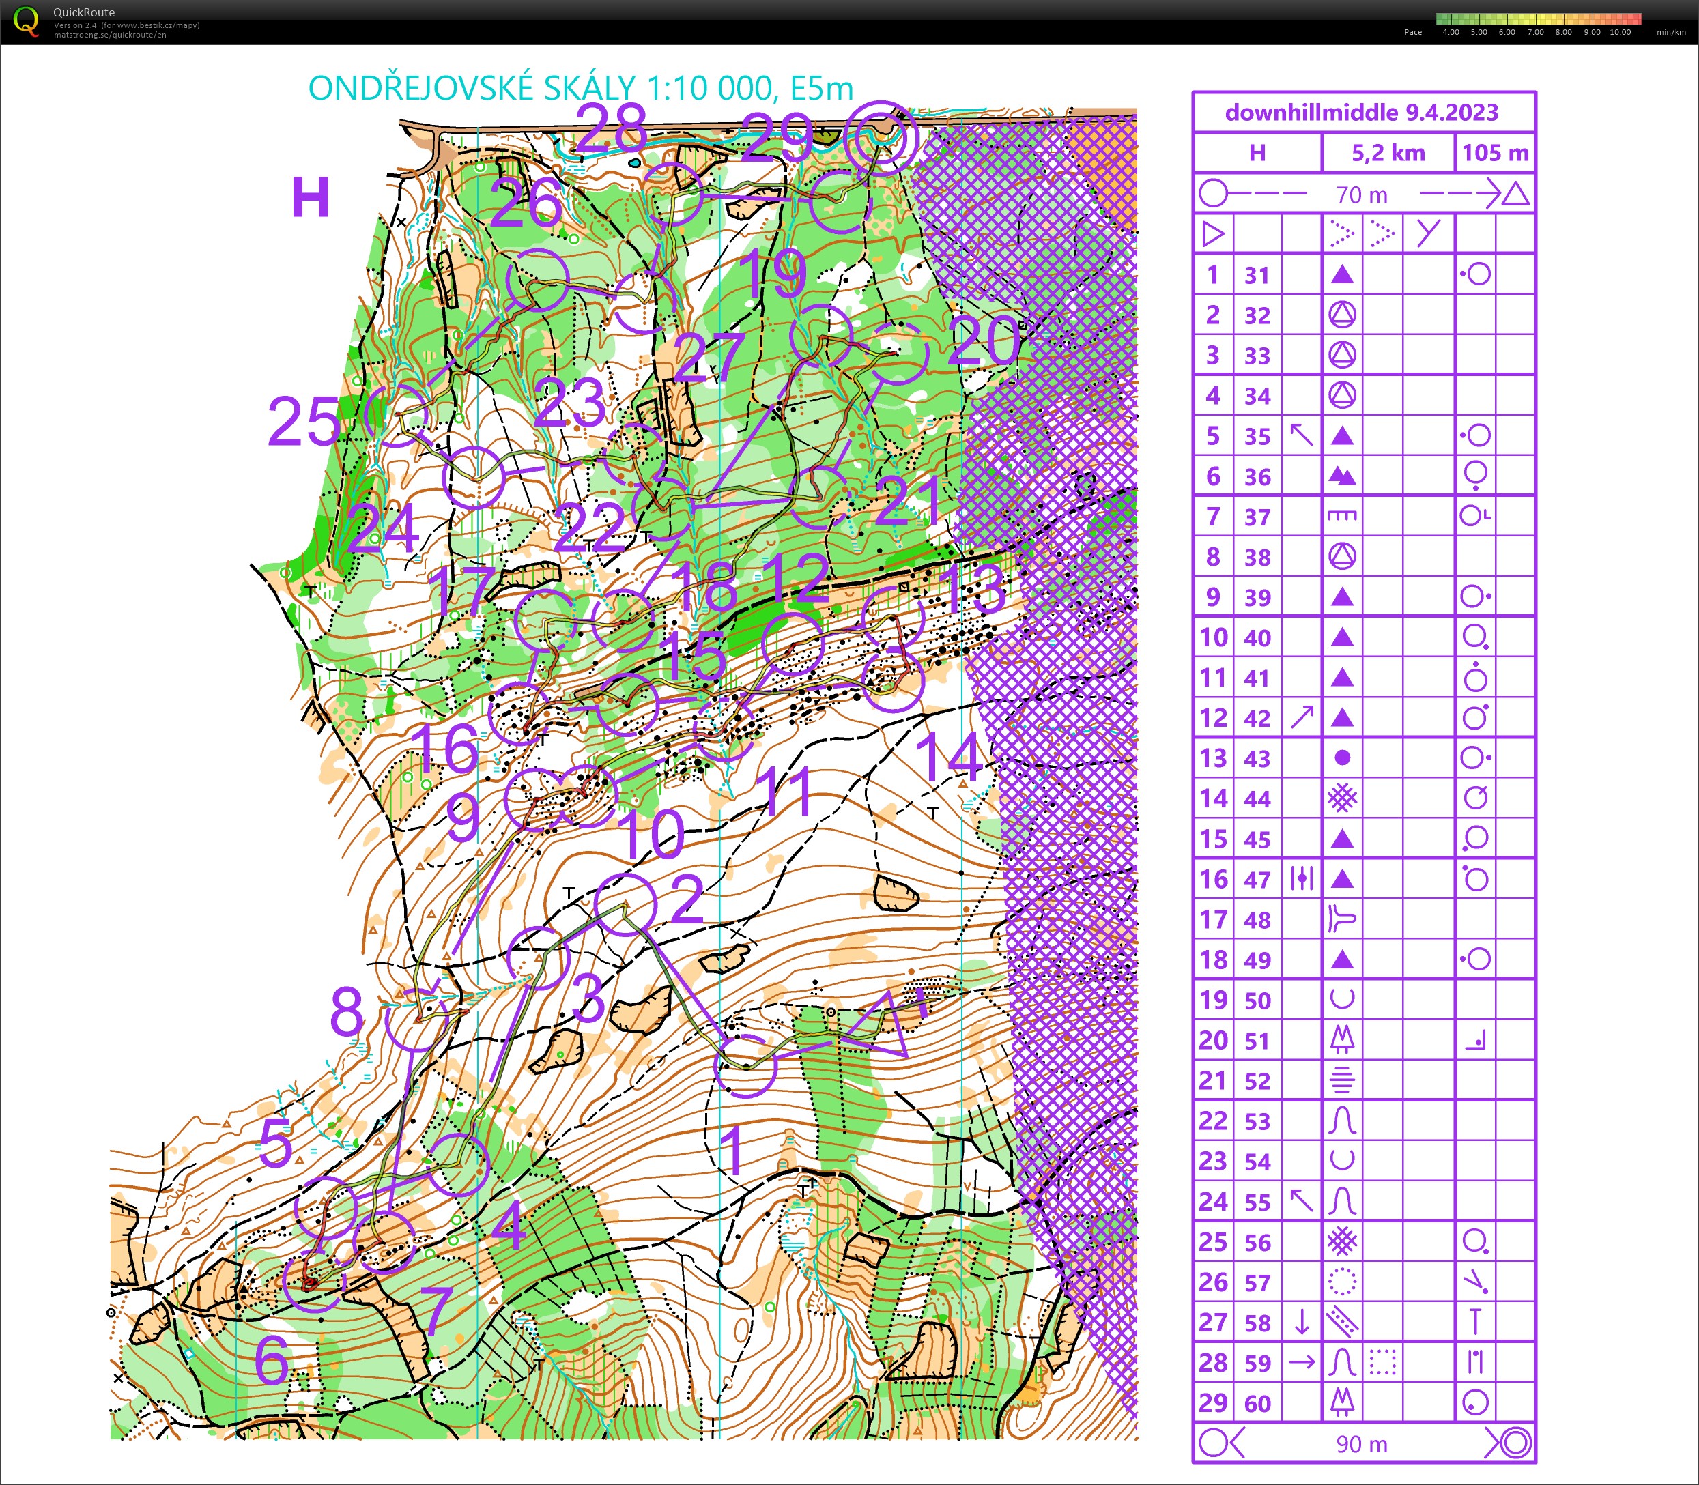Click the matstroeng.se/quickroute/en link text

click(109, 35)
